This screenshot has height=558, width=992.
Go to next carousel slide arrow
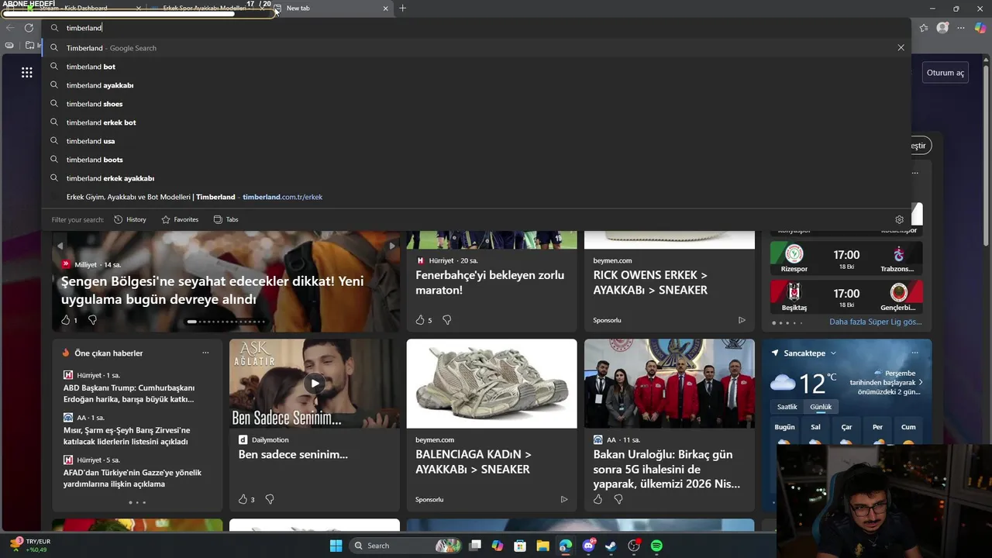click(391, 246)
